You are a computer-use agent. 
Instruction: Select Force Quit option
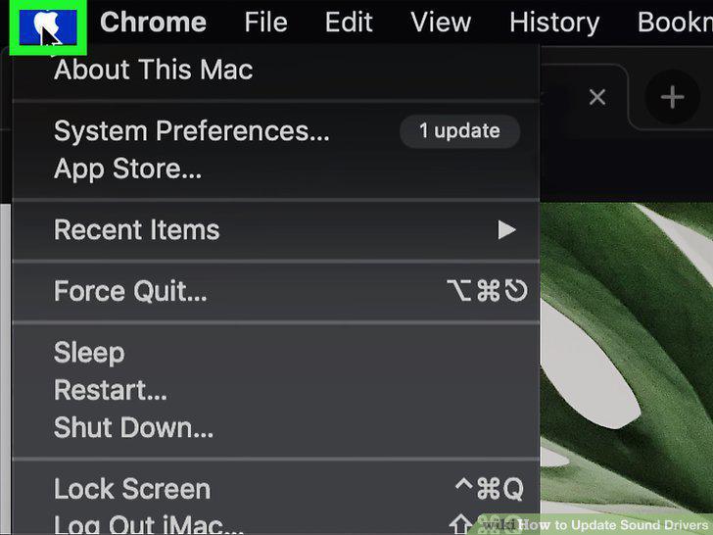tap(275, 291)
